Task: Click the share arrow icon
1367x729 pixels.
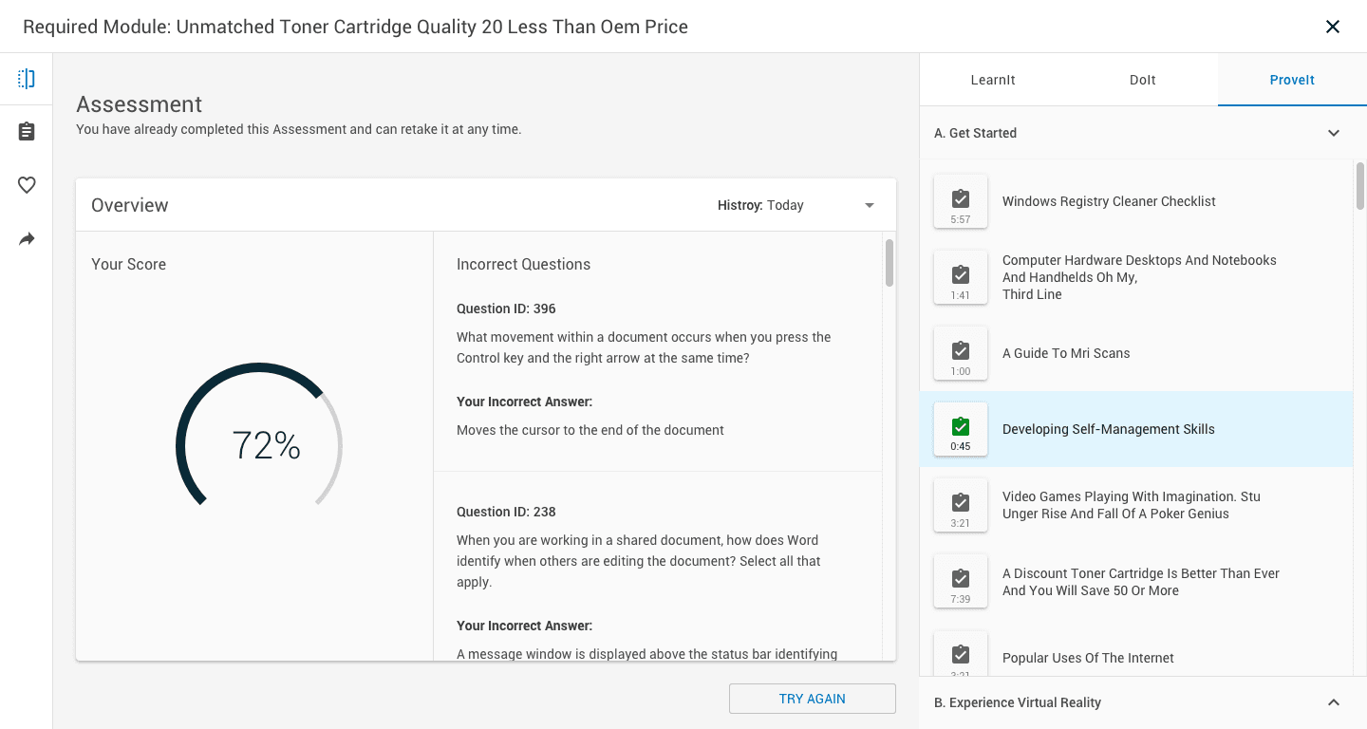Action: click(x=27, y=239)
